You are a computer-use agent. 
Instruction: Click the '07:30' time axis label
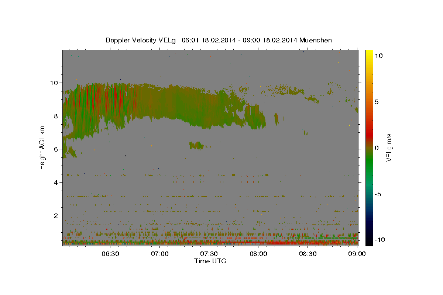[x=209, y=254]
